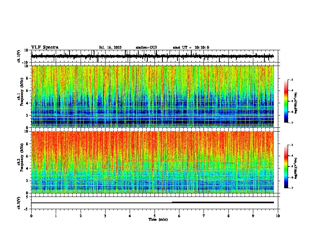Click time axis tick label "10"

tap(278, 216)
